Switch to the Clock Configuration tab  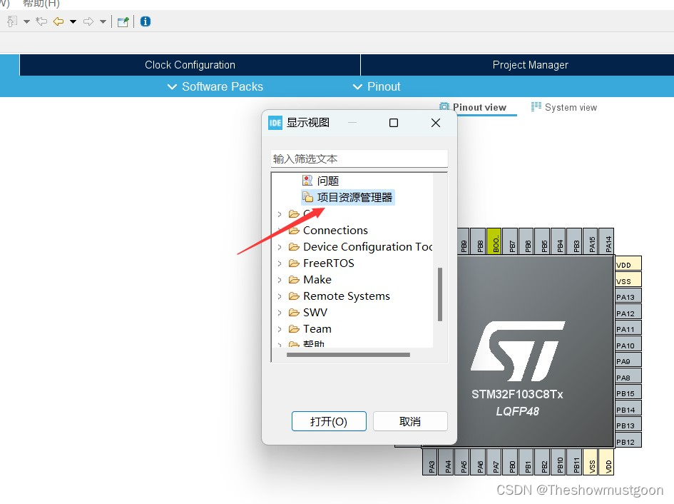coord(189,65)
